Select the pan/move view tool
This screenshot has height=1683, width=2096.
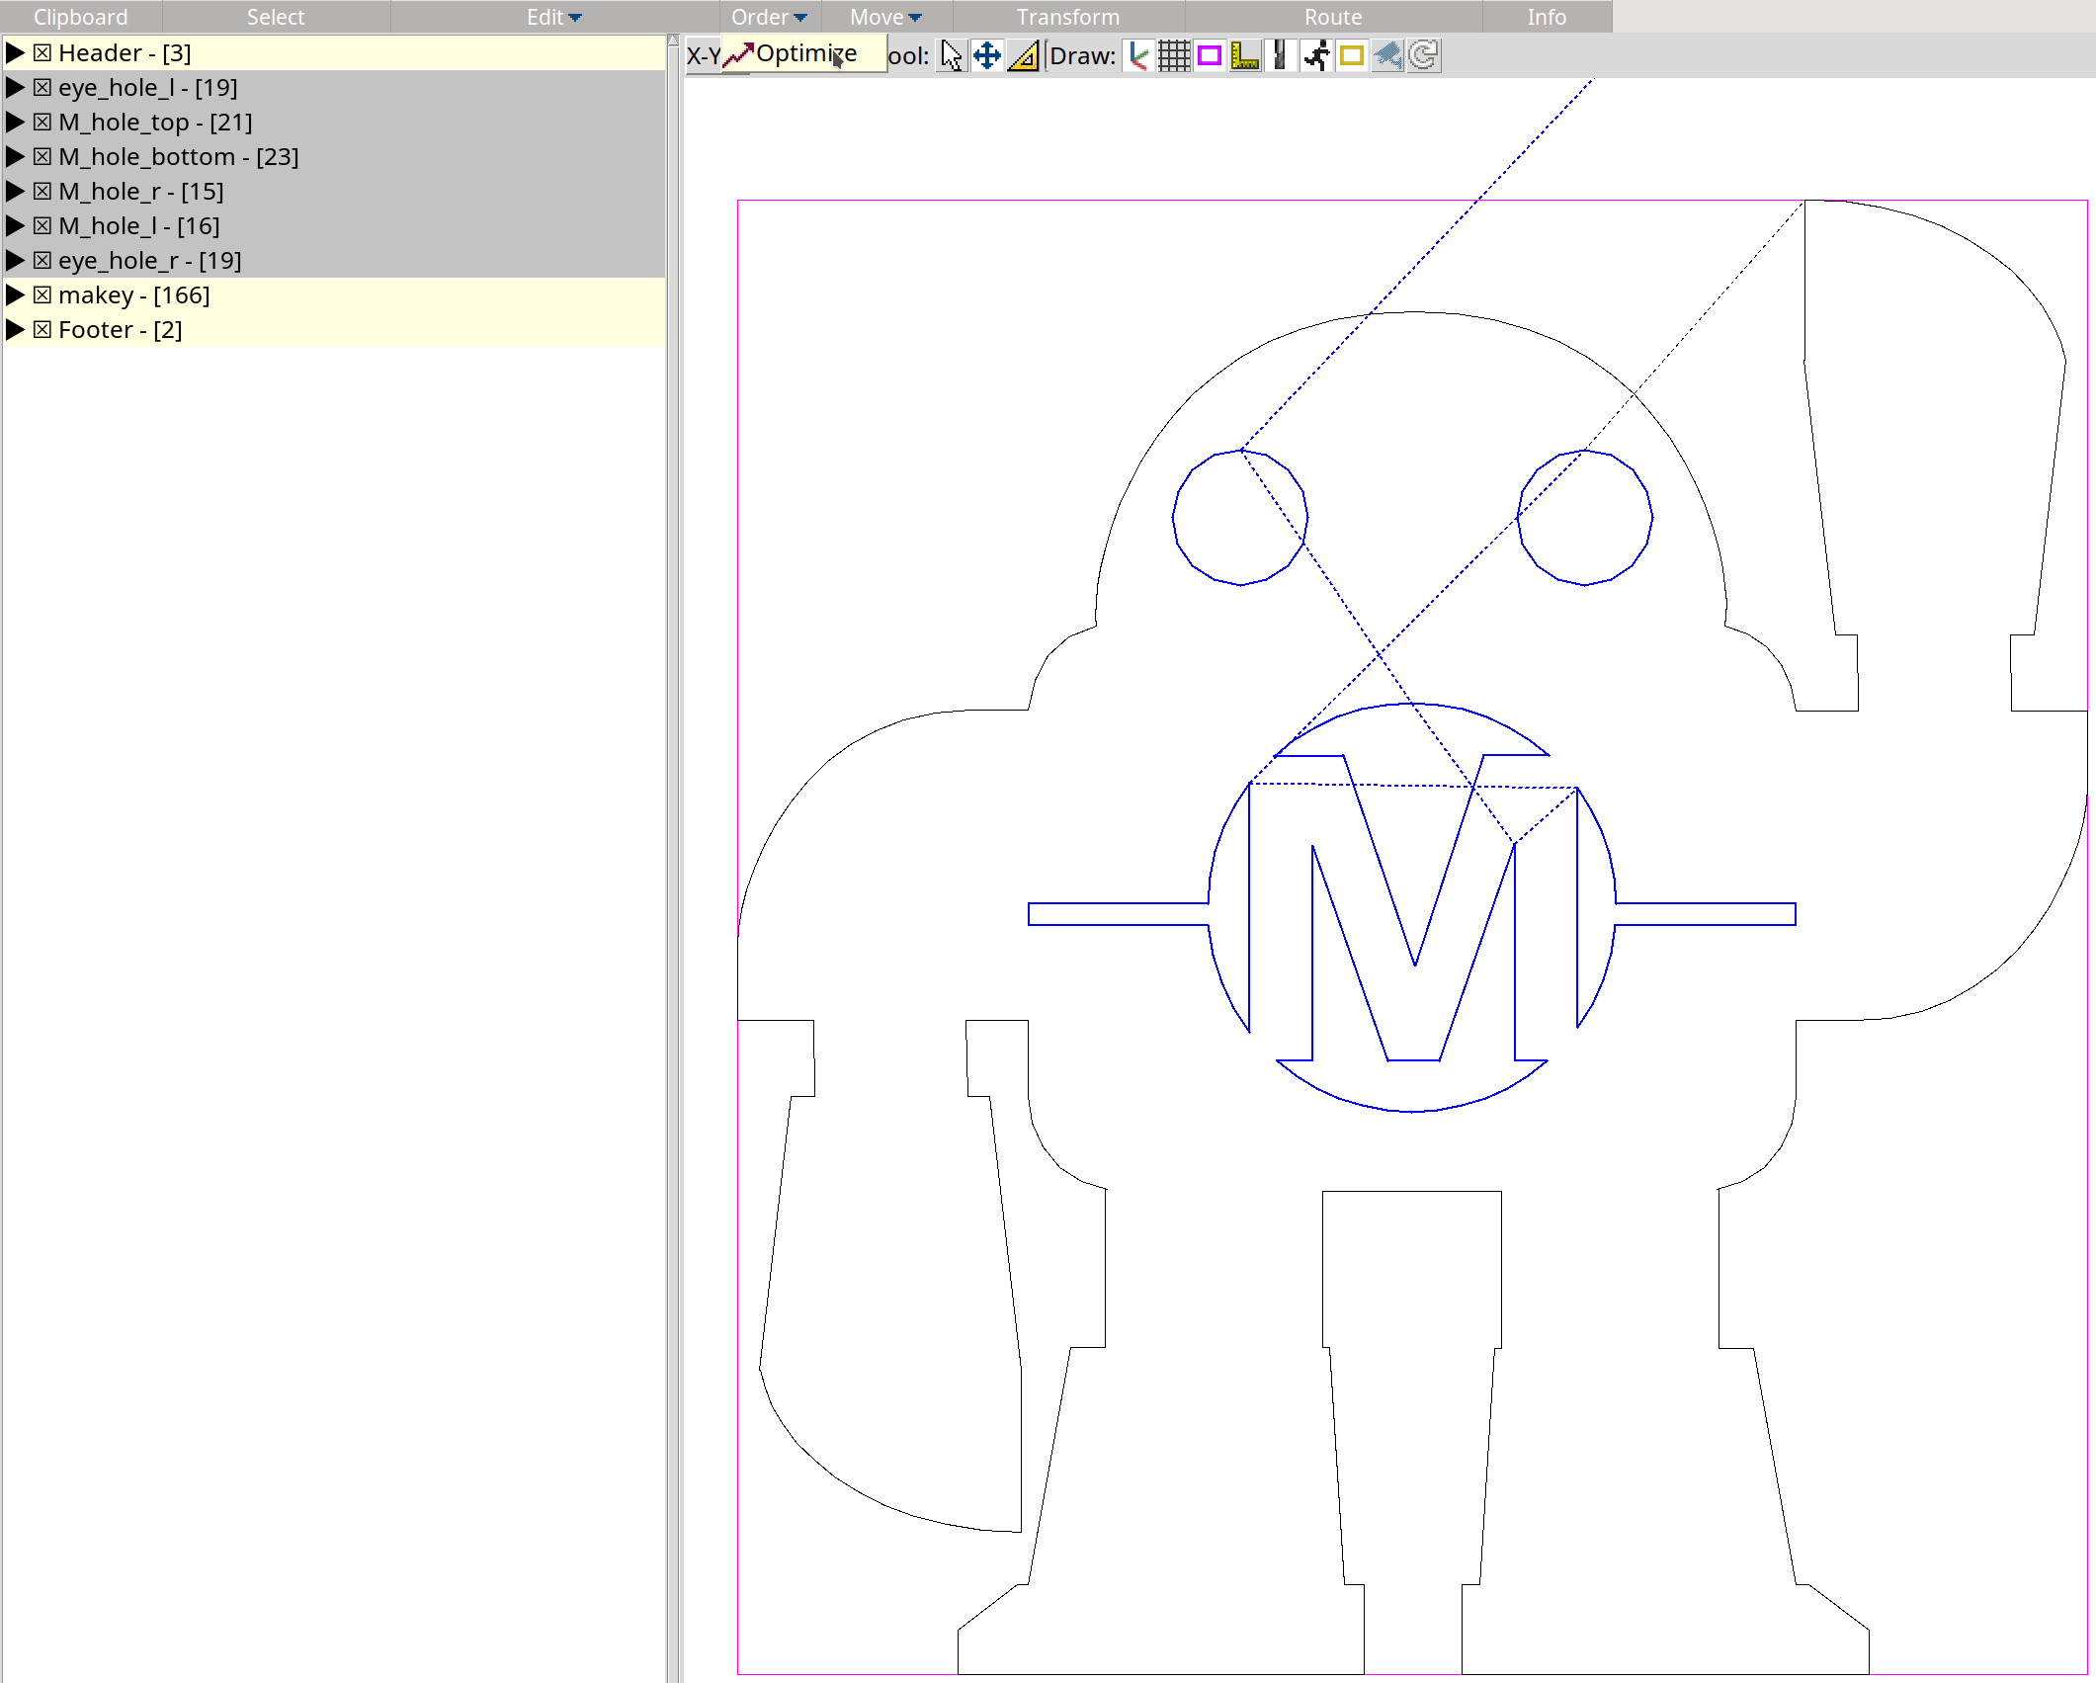click(986, 56)
